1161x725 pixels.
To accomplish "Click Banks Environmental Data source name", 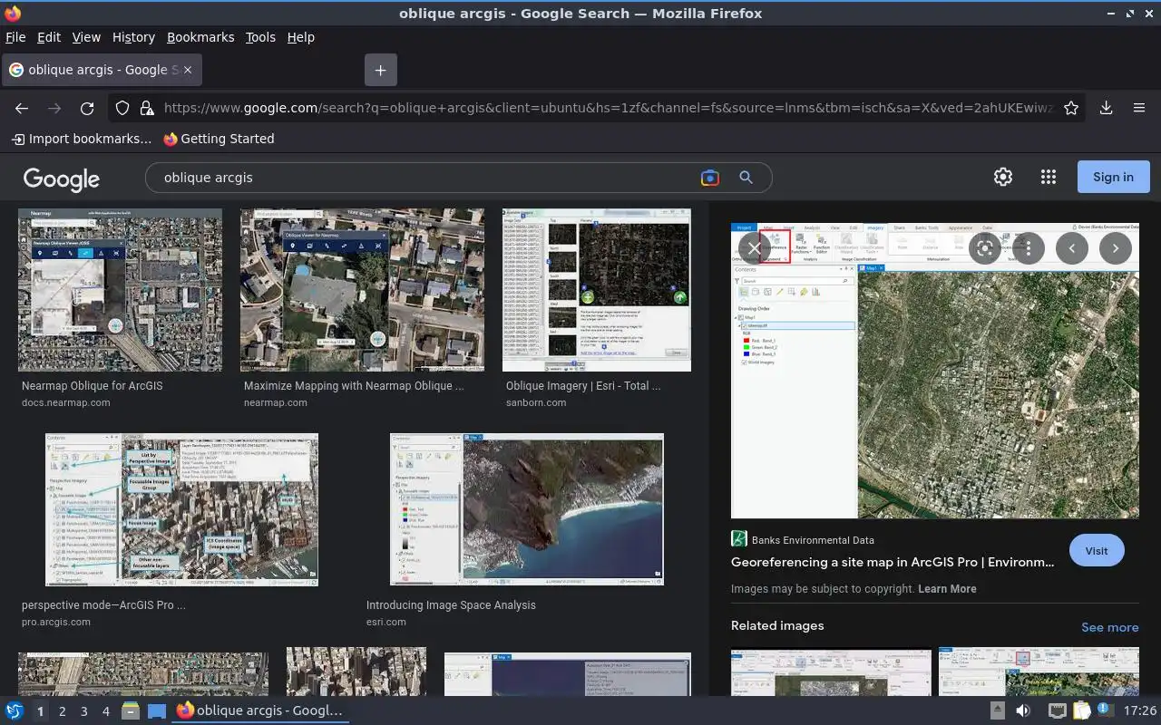I will point(813,540).
